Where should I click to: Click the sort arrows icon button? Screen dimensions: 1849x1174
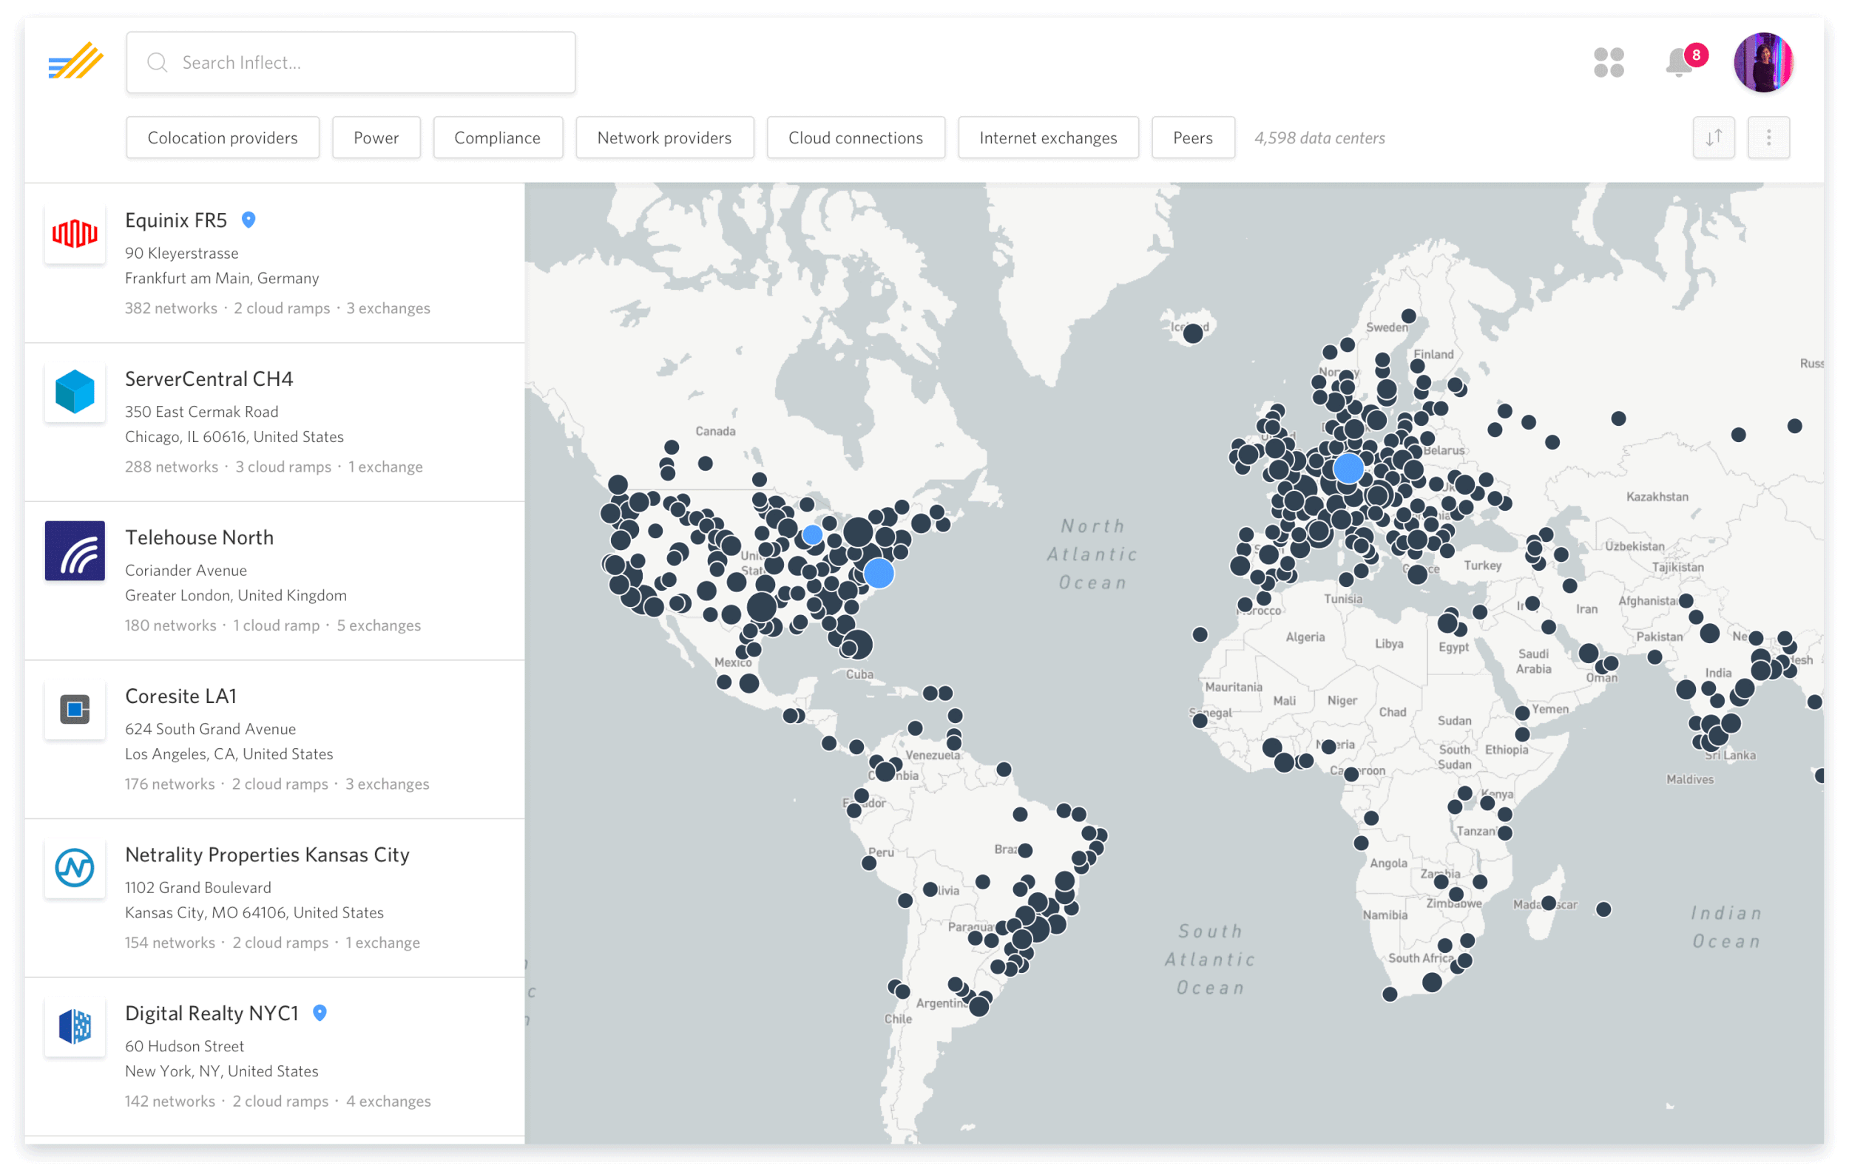1713,138
